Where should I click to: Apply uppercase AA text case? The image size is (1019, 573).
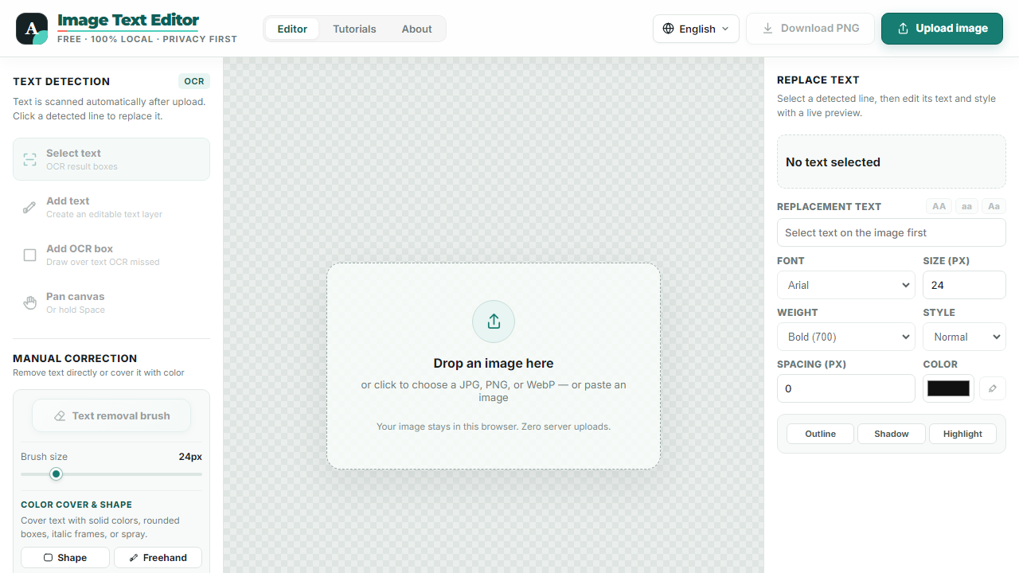939,206
